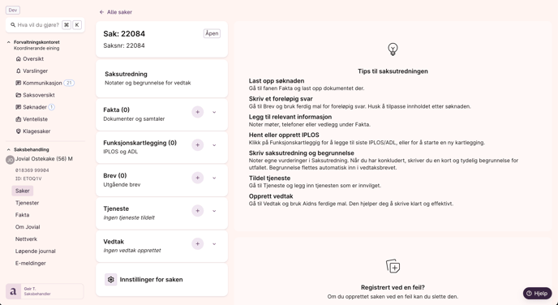This screenshot has height=305, width=558.
Task: Create a Vedtak with the plus icon
Action: coord(198,244)
